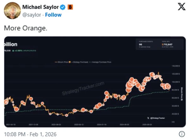Click the StrategyTracker.com watermark
This screenshot has height=139, width=190.
[x=83, y=89]
